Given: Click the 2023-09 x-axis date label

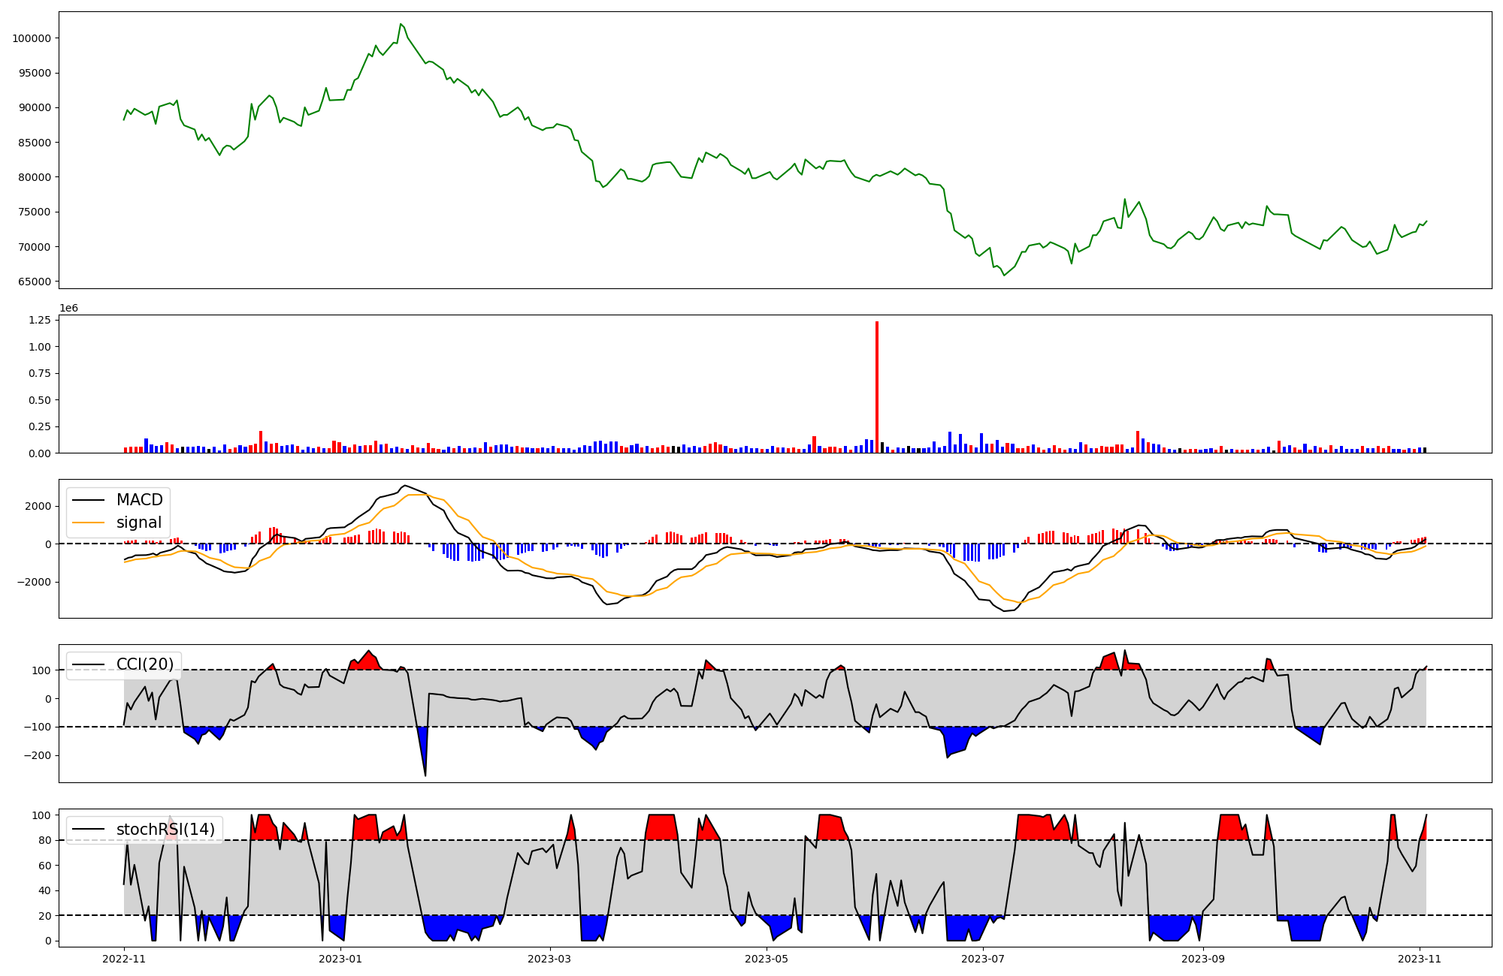Looking at the screenshot, I should click(x=1203, y=959).
